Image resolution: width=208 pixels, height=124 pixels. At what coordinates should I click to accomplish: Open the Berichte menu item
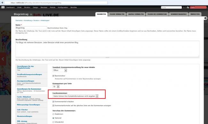click(x=74, y=7)
